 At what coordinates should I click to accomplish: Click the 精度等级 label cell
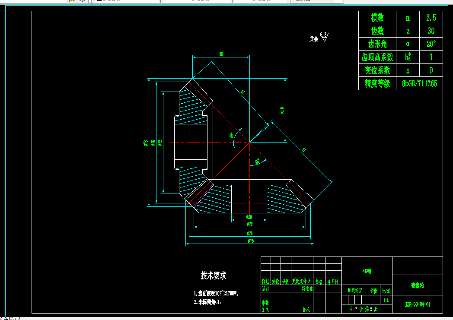tap(377, 84)
